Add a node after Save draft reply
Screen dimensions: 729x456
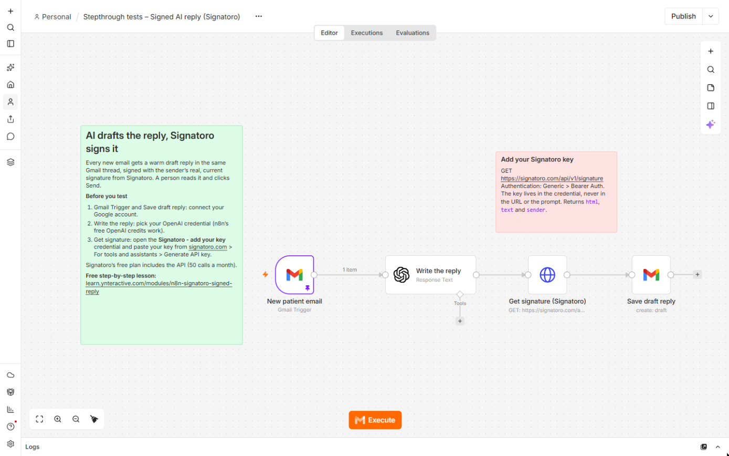pos(697,274)
